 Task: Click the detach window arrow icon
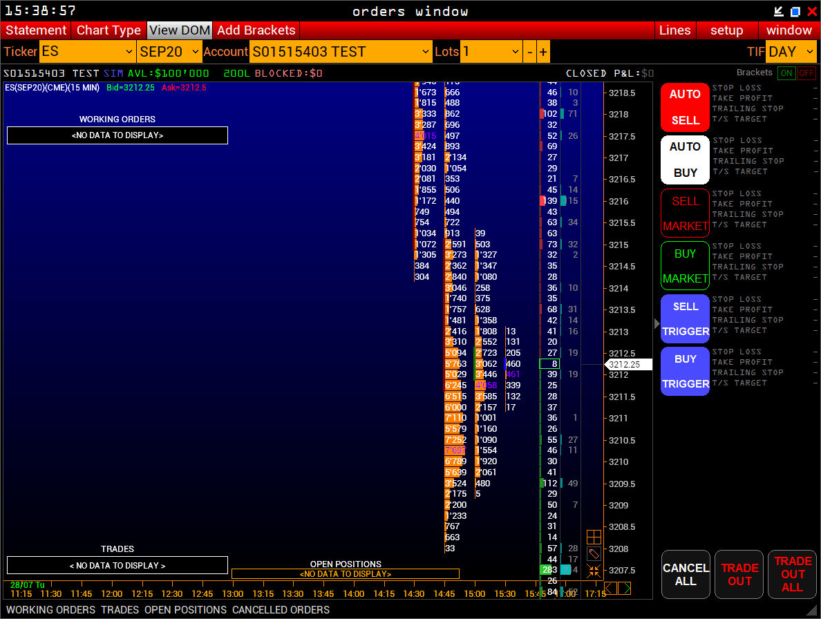pyautogui.click(x=779, y=11)
